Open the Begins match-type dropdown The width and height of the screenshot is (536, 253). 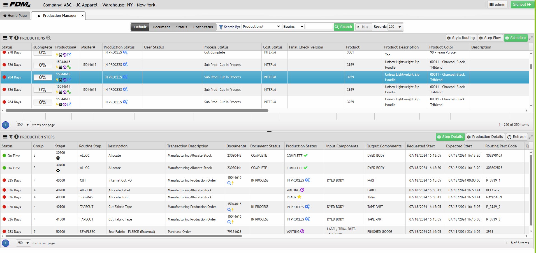pyautogui.click(x=293, y=27)
